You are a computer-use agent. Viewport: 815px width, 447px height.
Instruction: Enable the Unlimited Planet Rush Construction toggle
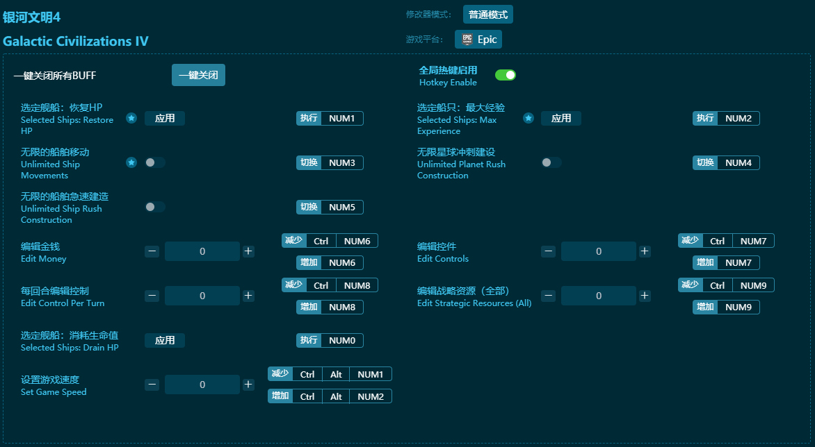pyautogui.click(x=551, y=162)
